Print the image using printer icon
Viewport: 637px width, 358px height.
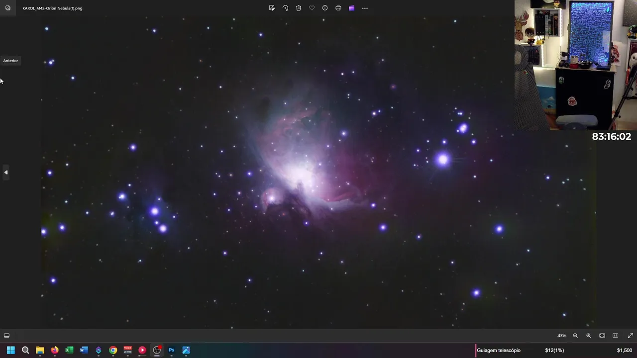coord(338,8)
